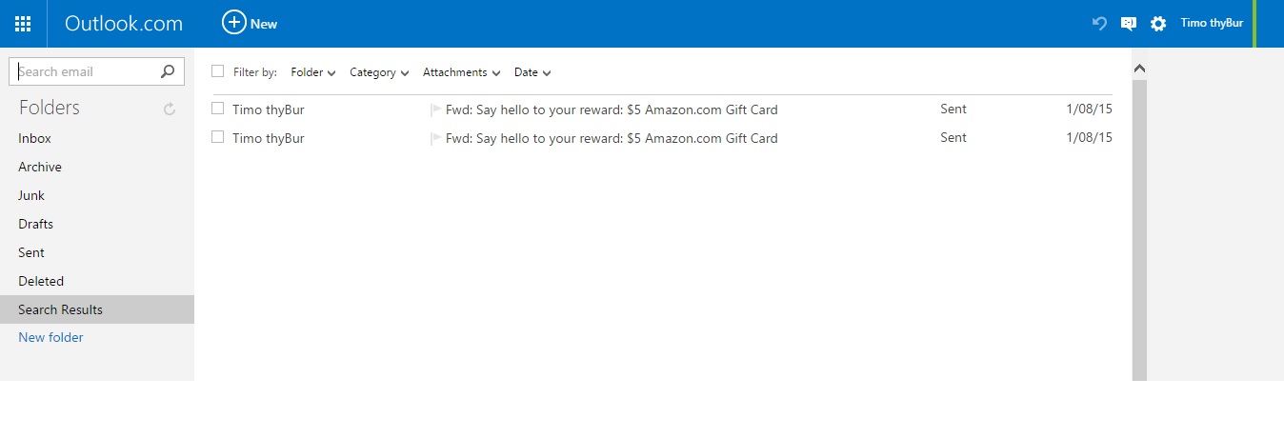Click the scrollbar up arrow

tap(1139, 69)
